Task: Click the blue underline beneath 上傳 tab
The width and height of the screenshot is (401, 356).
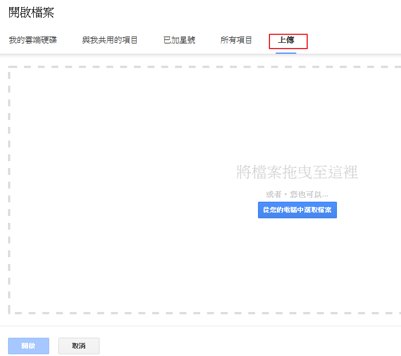Action: coord(286,53)
